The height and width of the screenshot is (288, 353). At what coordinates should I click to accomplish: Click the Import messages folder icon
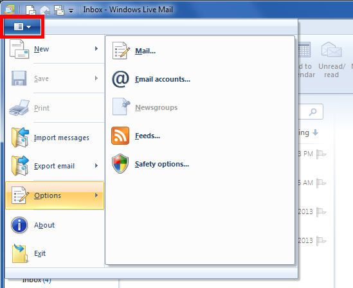coord(20,138)
